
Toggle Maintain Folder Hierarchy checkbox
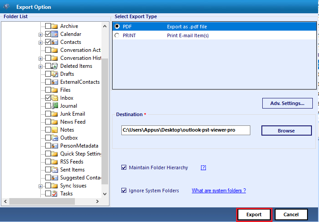coord(124,167)
